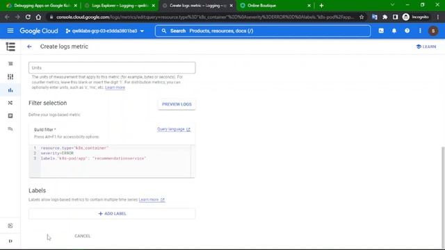
Task: Open the Chrome three-dot menu
Action: coord(438,17)
